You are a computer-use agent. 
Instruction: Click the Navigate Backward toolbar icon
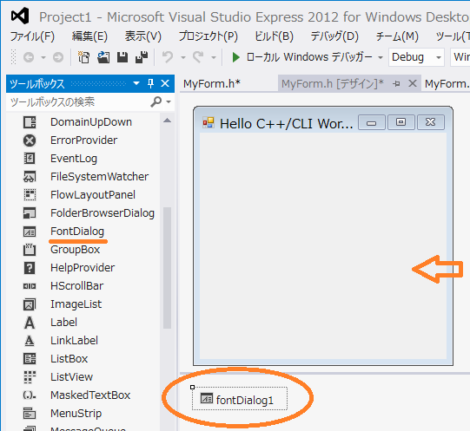29,57
